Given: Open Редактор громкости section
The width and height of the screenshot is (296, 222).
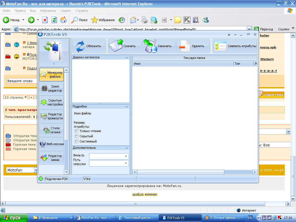Looking at the screenshot, I should [51, 116].
